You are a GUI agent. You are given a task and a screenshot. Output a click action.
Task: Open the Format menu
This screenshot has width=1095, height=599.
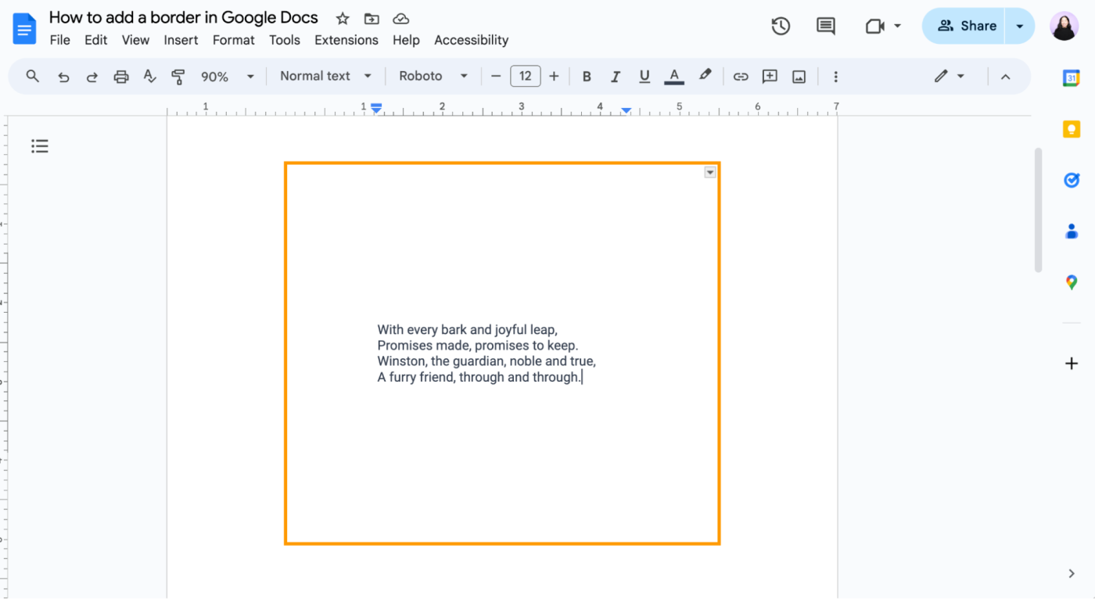[234, 40]
